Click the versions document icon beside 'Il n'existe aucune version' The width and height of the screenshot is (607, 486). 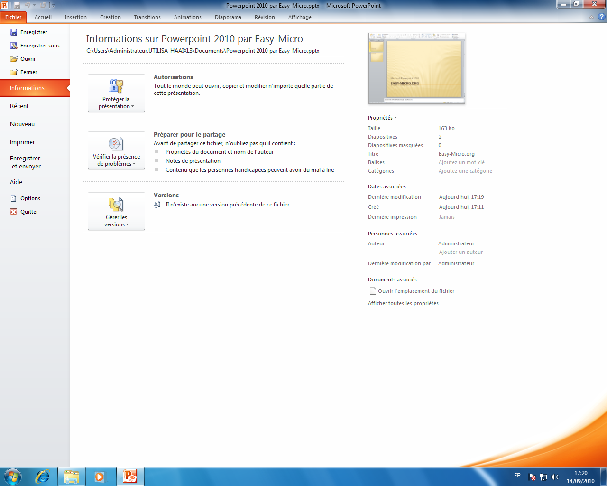[157, 205]
